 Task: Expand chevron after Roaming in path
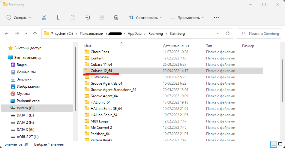166,34
